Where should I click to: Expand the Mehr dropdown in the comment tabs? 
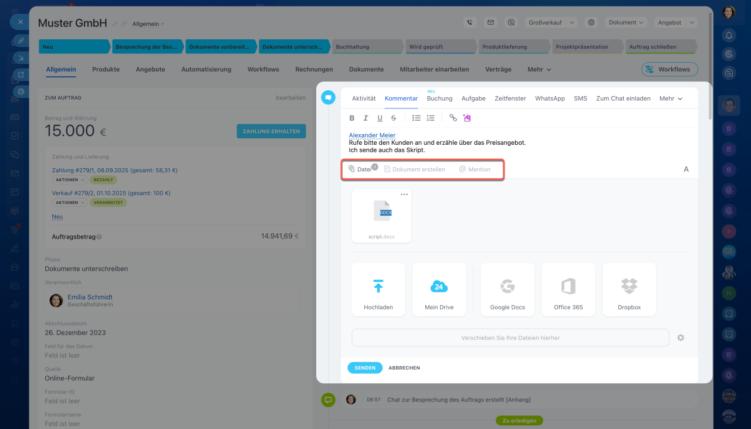(x=671, y=98)
